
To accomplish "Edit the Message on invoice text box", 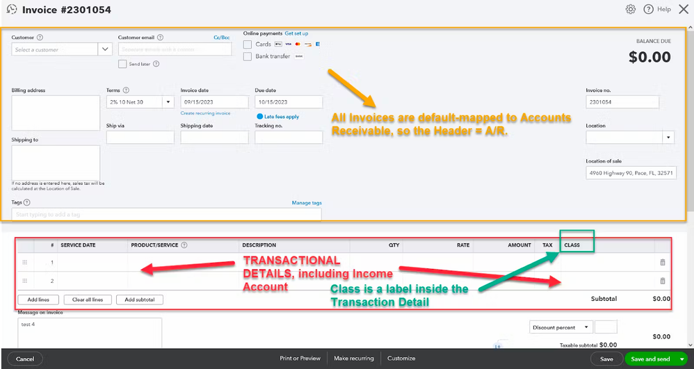I will point(90,333).
